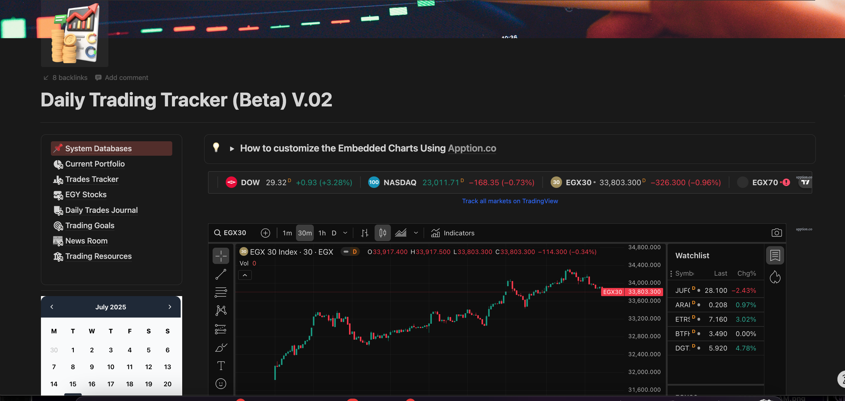The width and height of the screenshot is (845, 401).
Task: Click the EGX30 symbol search field
Action: [234, 233]
